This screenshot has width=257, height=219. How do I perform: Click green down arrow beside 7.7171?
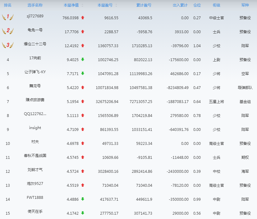83,74
